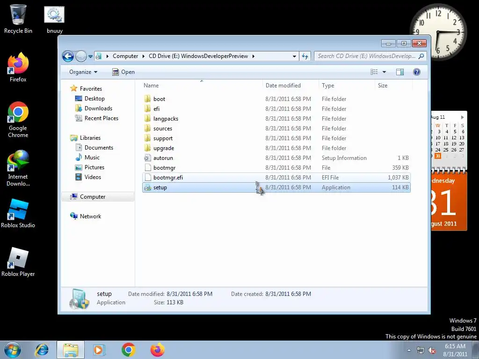This screenshot has width=479, height=359.
Task: Expand the arrow after the Computer breadcrumb
Action: [143, 56]
